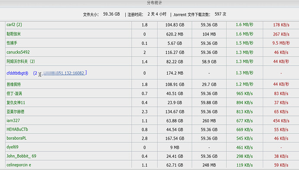Select the green speed 669 KB/s
This screenshot has height=170, width=299.
point(245,130)
